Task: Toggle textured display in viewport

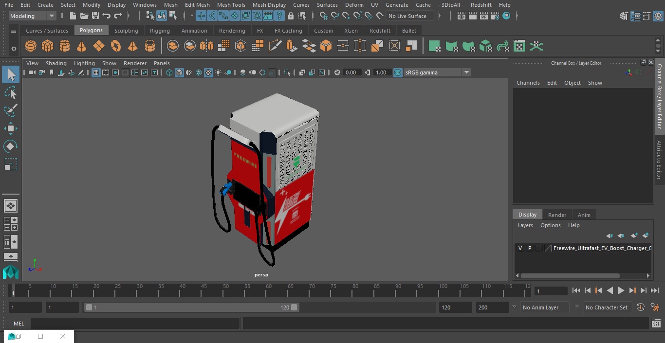Action: click(x=208, y=72)
